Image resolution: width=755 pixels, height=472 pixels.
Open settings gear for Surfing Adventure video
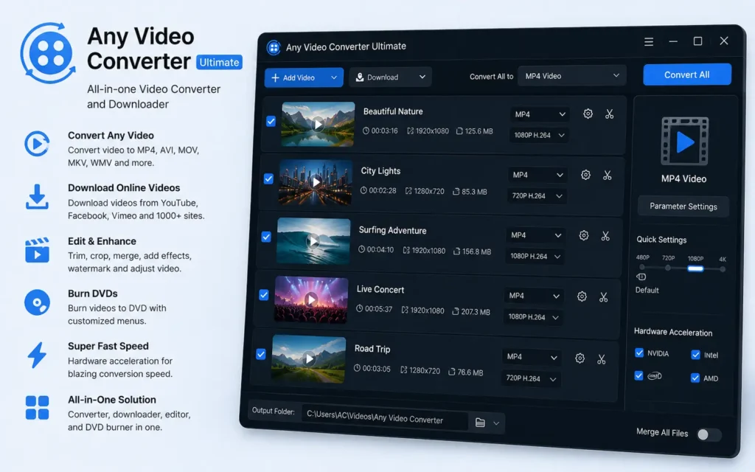584,235
